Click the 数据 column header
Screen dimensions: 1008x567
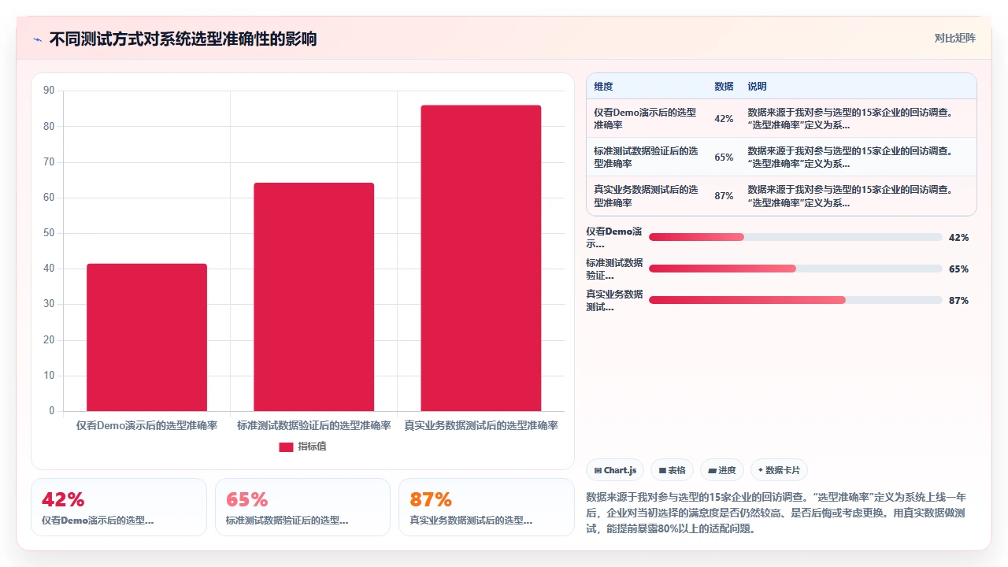[x=724, y=87]
